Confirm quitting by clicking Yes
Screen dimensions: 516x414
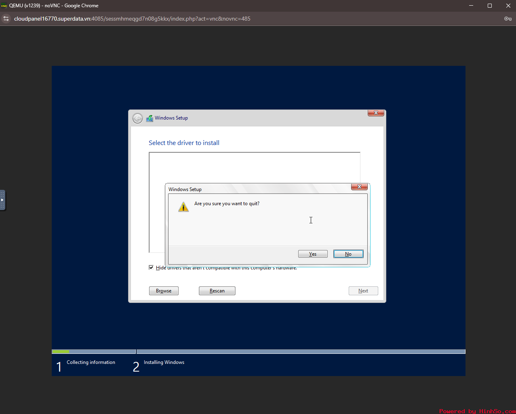pos(313,254)
